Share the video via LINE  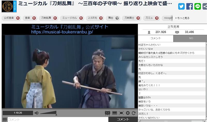pyautogui.click(x=197, y=6)
